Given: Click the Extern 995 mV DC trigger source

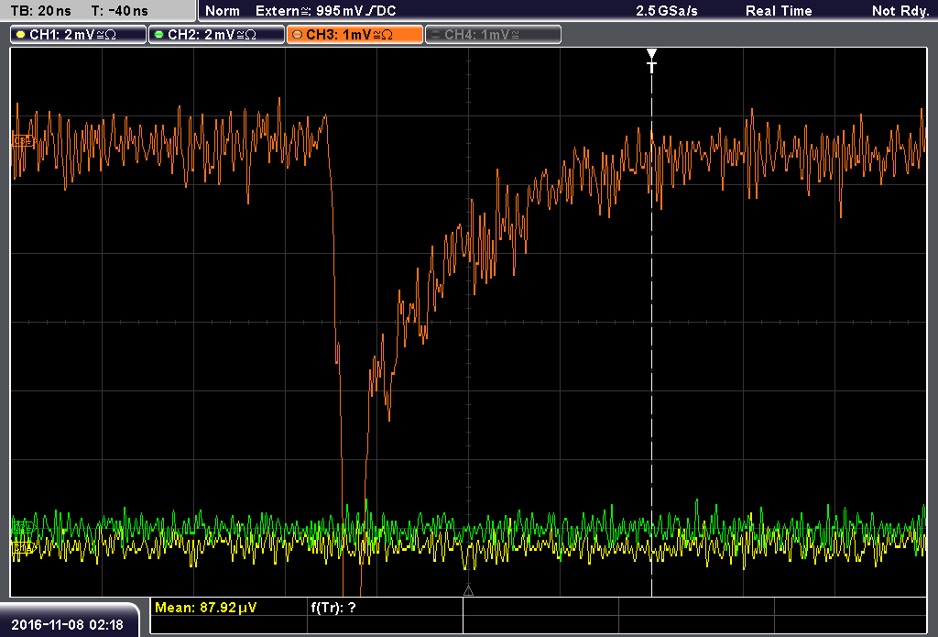Looking at the screenshot, I should coord(325,11).
